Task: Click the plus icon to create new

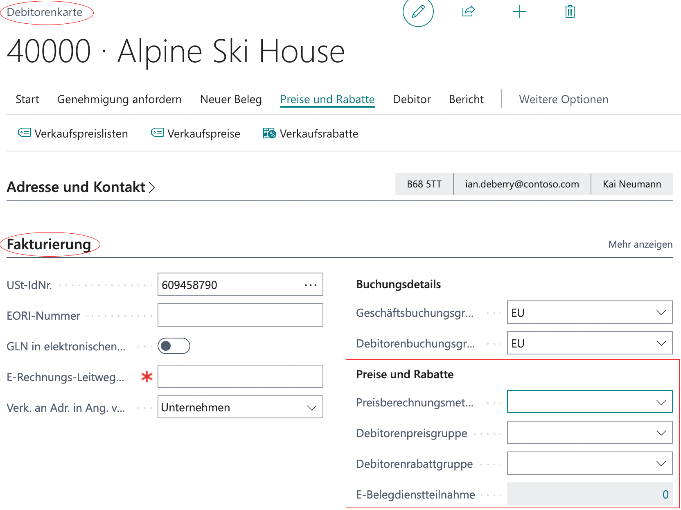Action: click(519, 11)
